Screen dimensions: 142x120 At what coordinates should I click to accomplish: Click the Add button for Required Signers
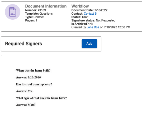89,44
